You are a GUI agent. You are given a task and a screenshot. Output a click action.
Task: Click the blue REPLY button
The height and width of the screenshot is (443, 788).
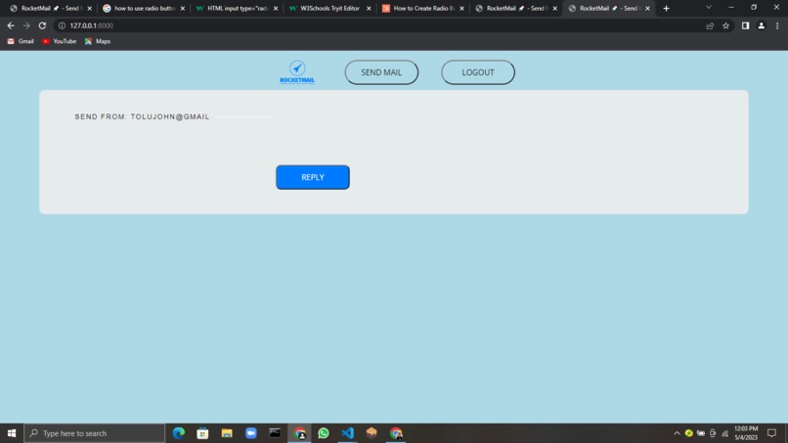(313, 177)
